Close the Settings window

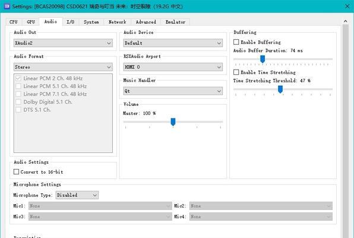347,6
